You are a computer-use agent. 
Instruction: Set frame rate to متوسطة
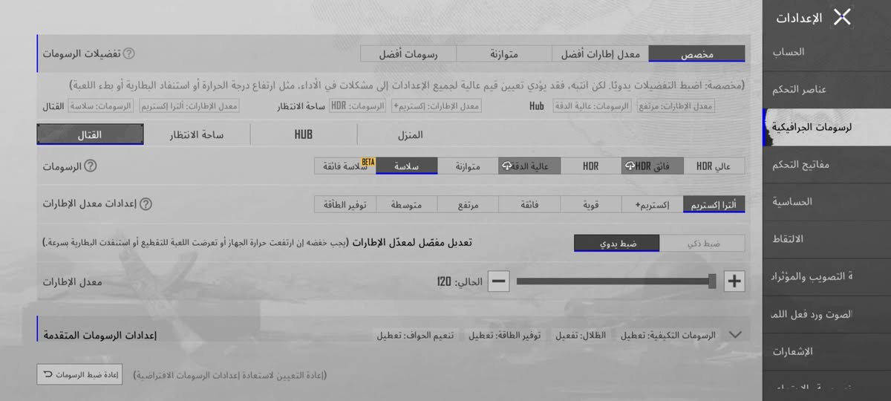406,204
